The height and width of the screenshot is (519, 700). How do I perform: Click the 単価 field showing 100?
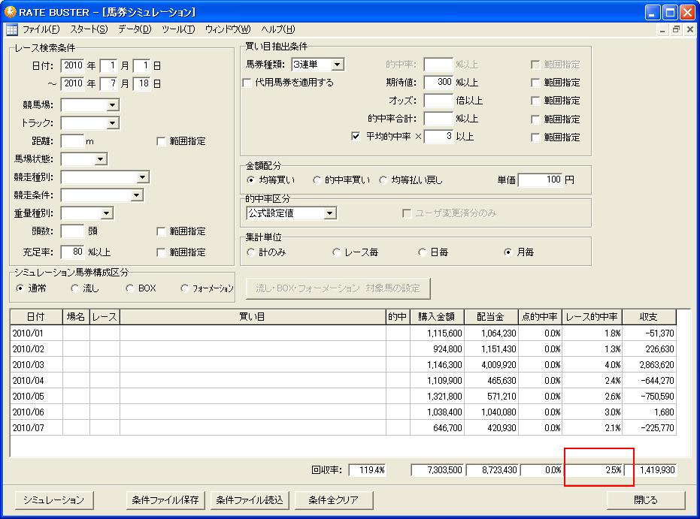click(x=540, y=180)
